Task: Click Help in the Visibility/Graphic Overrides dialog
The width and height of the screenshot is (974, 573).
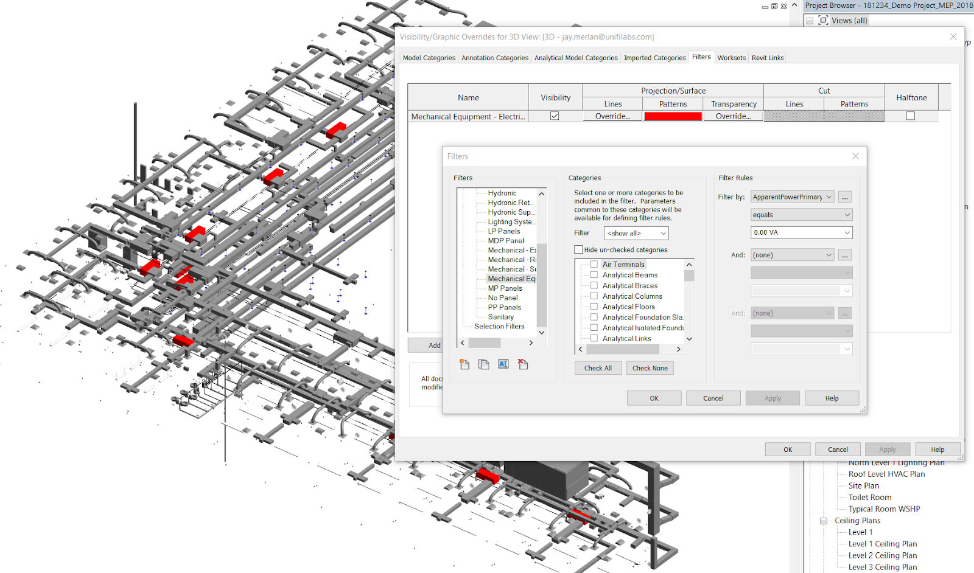Action: 937,450
